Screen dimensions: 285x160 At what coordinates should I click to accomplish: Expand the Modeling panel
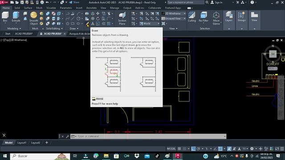[14, 28]
